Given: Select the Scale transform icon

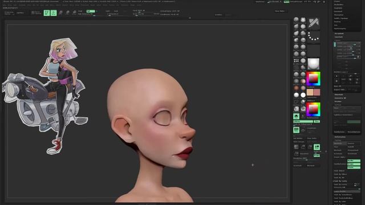Looking at the screenshot, I should coord(67,13).
